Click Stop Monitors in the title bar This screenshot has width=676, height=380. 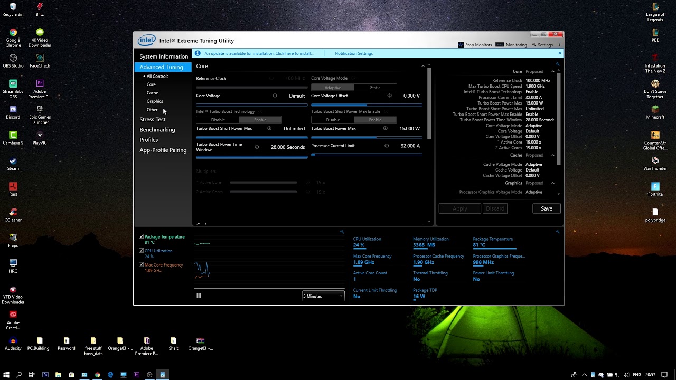tap(475, 45)
